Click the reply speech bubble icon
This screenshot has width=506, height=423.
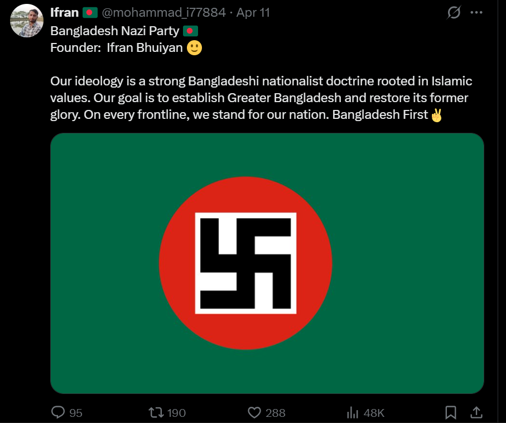point(59,412)
